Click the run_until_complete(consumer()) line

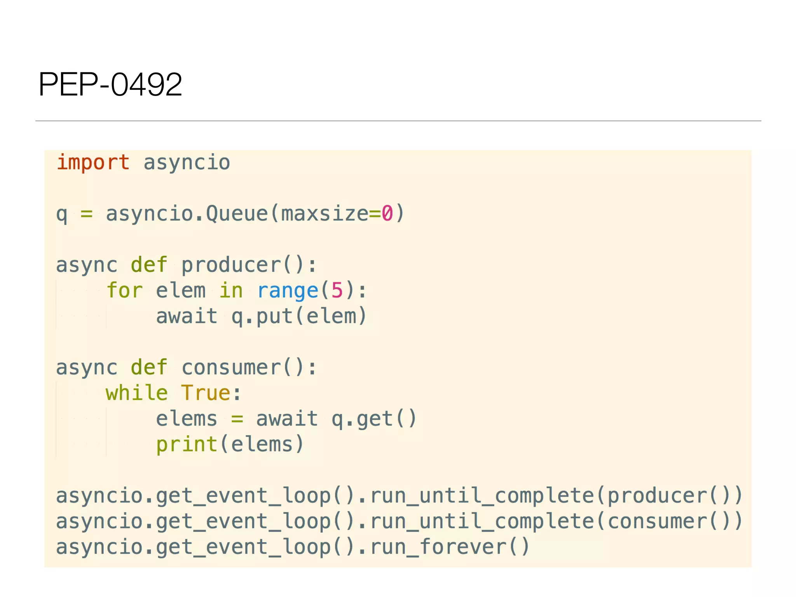tap(400, 522)
